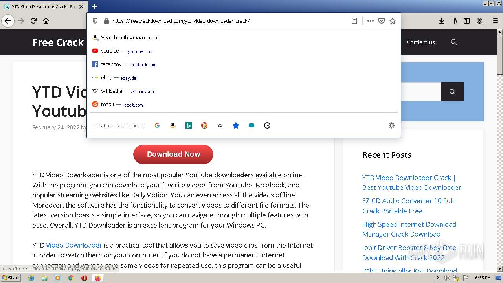
Task: Launch Chrome from taskbar
Action: click(x=71, y=278)
